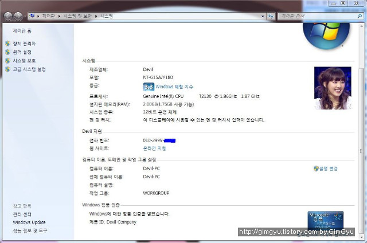The image size is (367, 243).
Task: Expand the arrow before 제어판 in breadcrumb
Action: [38, 16]
